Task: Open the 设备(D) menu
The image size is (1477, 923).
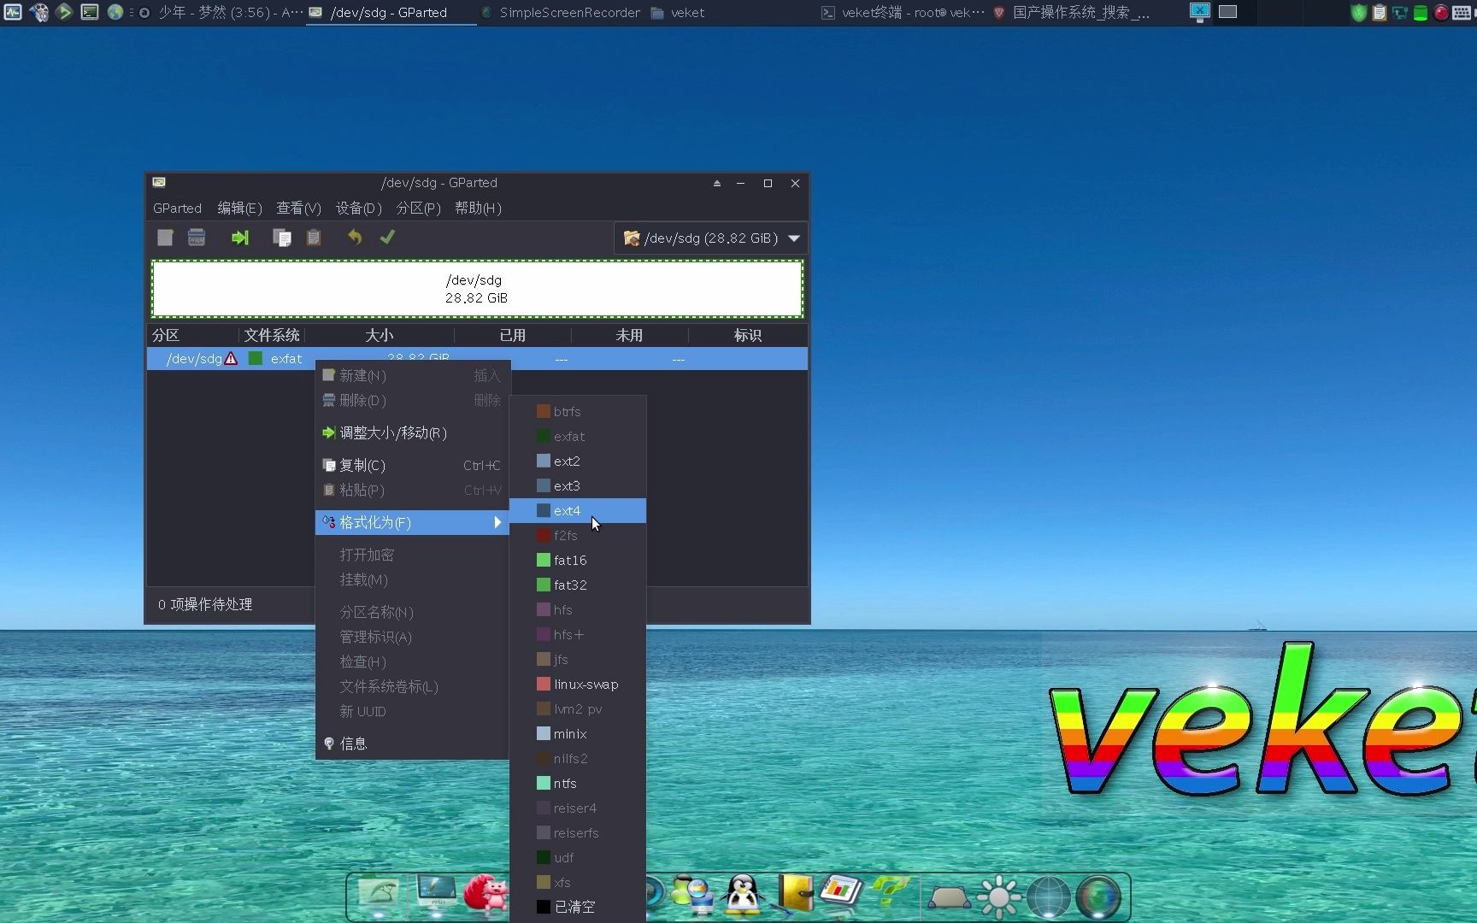Action: tap(358, 209)
